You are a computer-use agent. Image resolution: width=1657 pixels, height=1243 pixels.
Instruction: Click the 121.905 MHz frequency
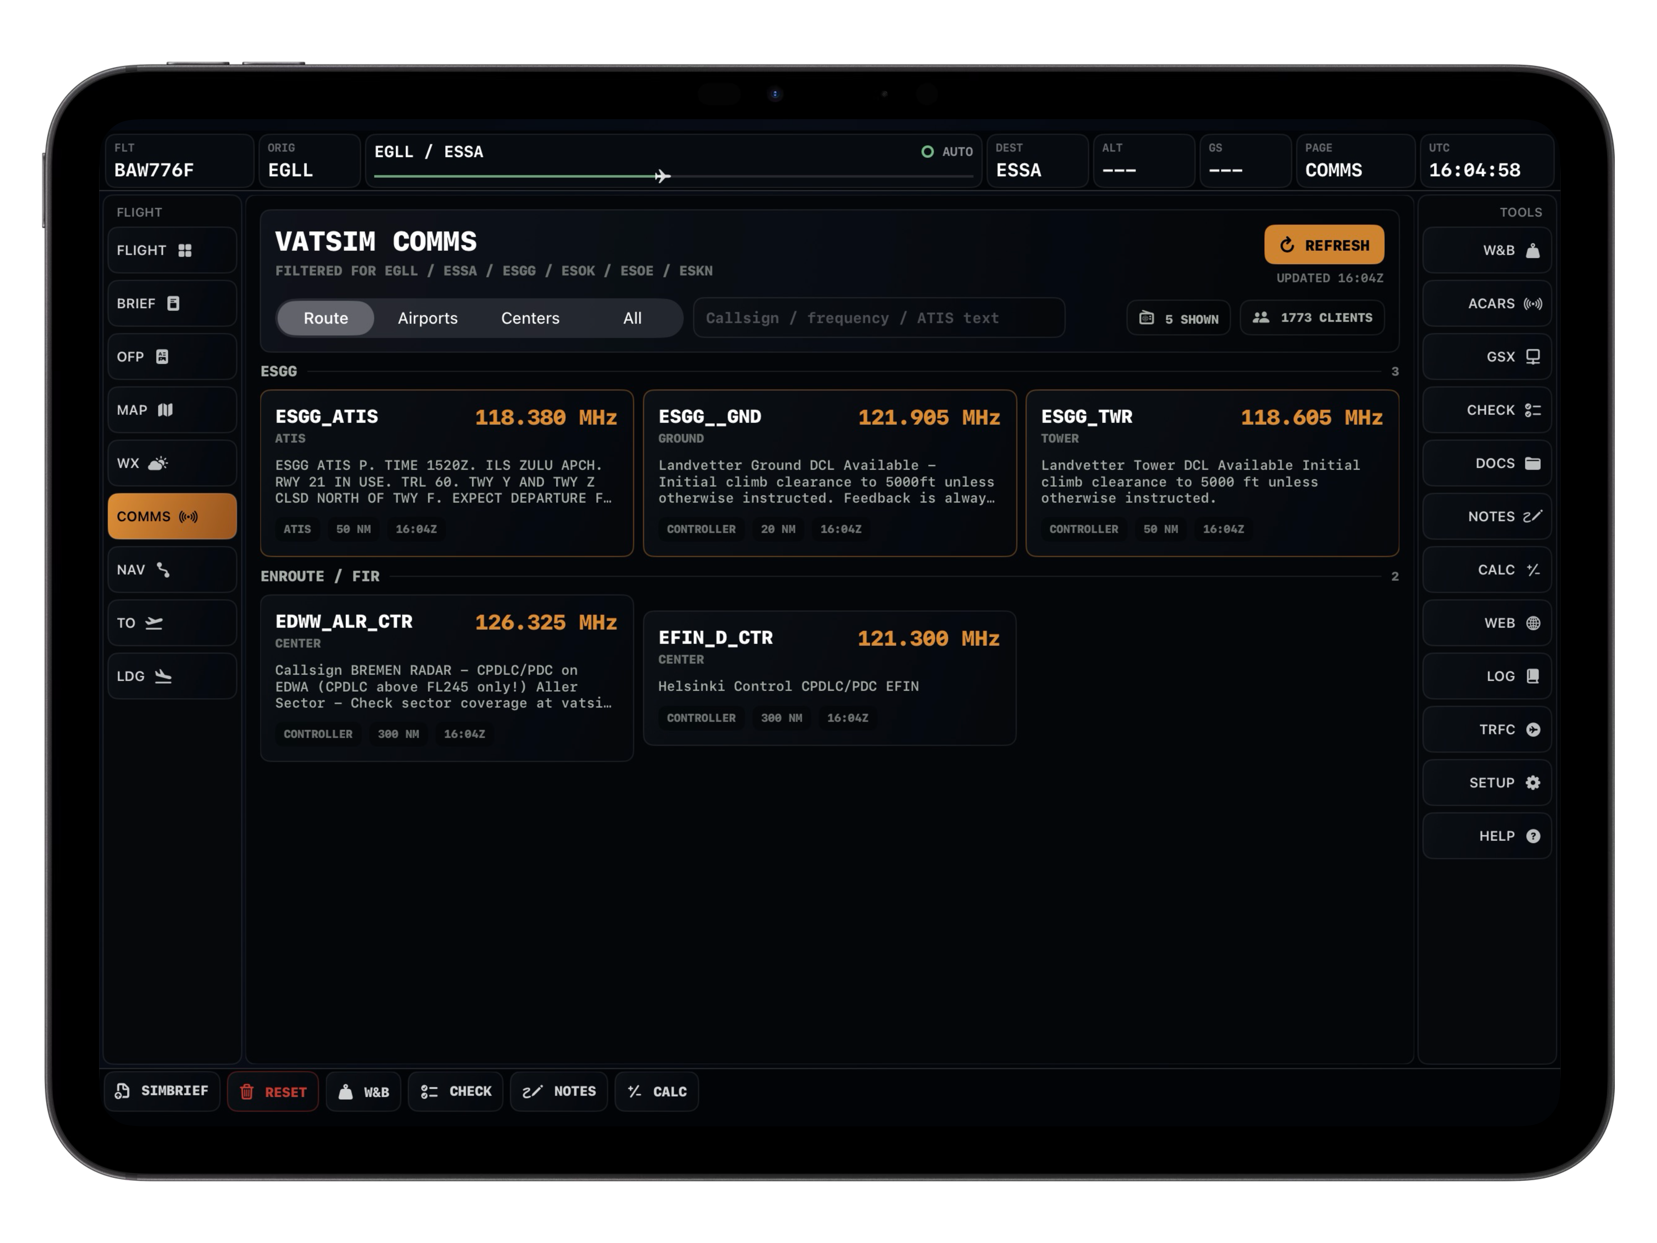point(929,417)
